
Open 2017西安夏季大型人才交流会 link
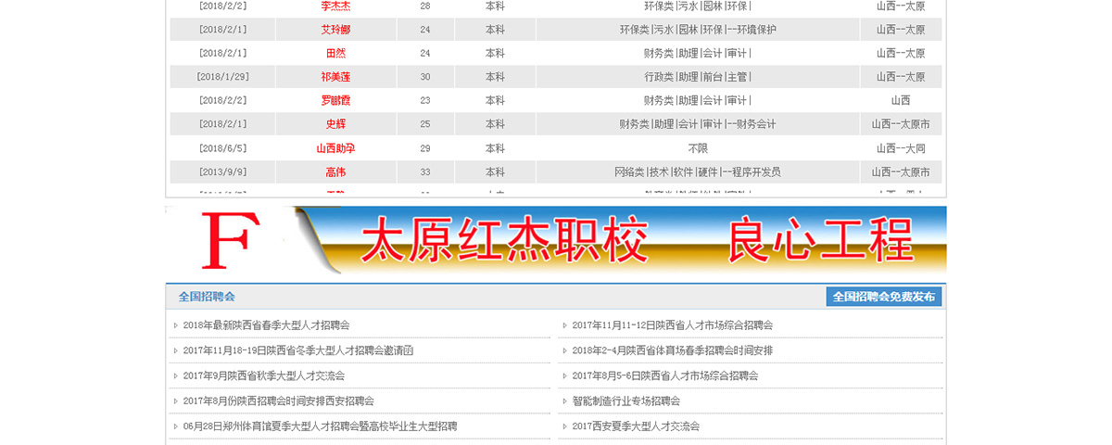tap(636, 426)
